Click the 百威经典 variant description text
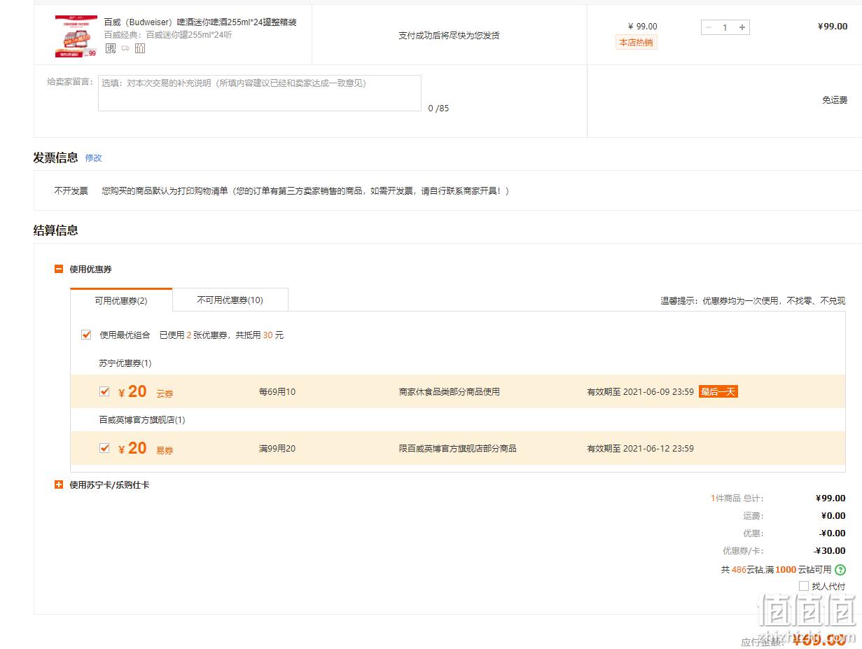 click(168, 35)
